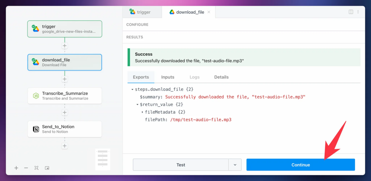Click the workflow minimap thumbnail

click(103, 159)
